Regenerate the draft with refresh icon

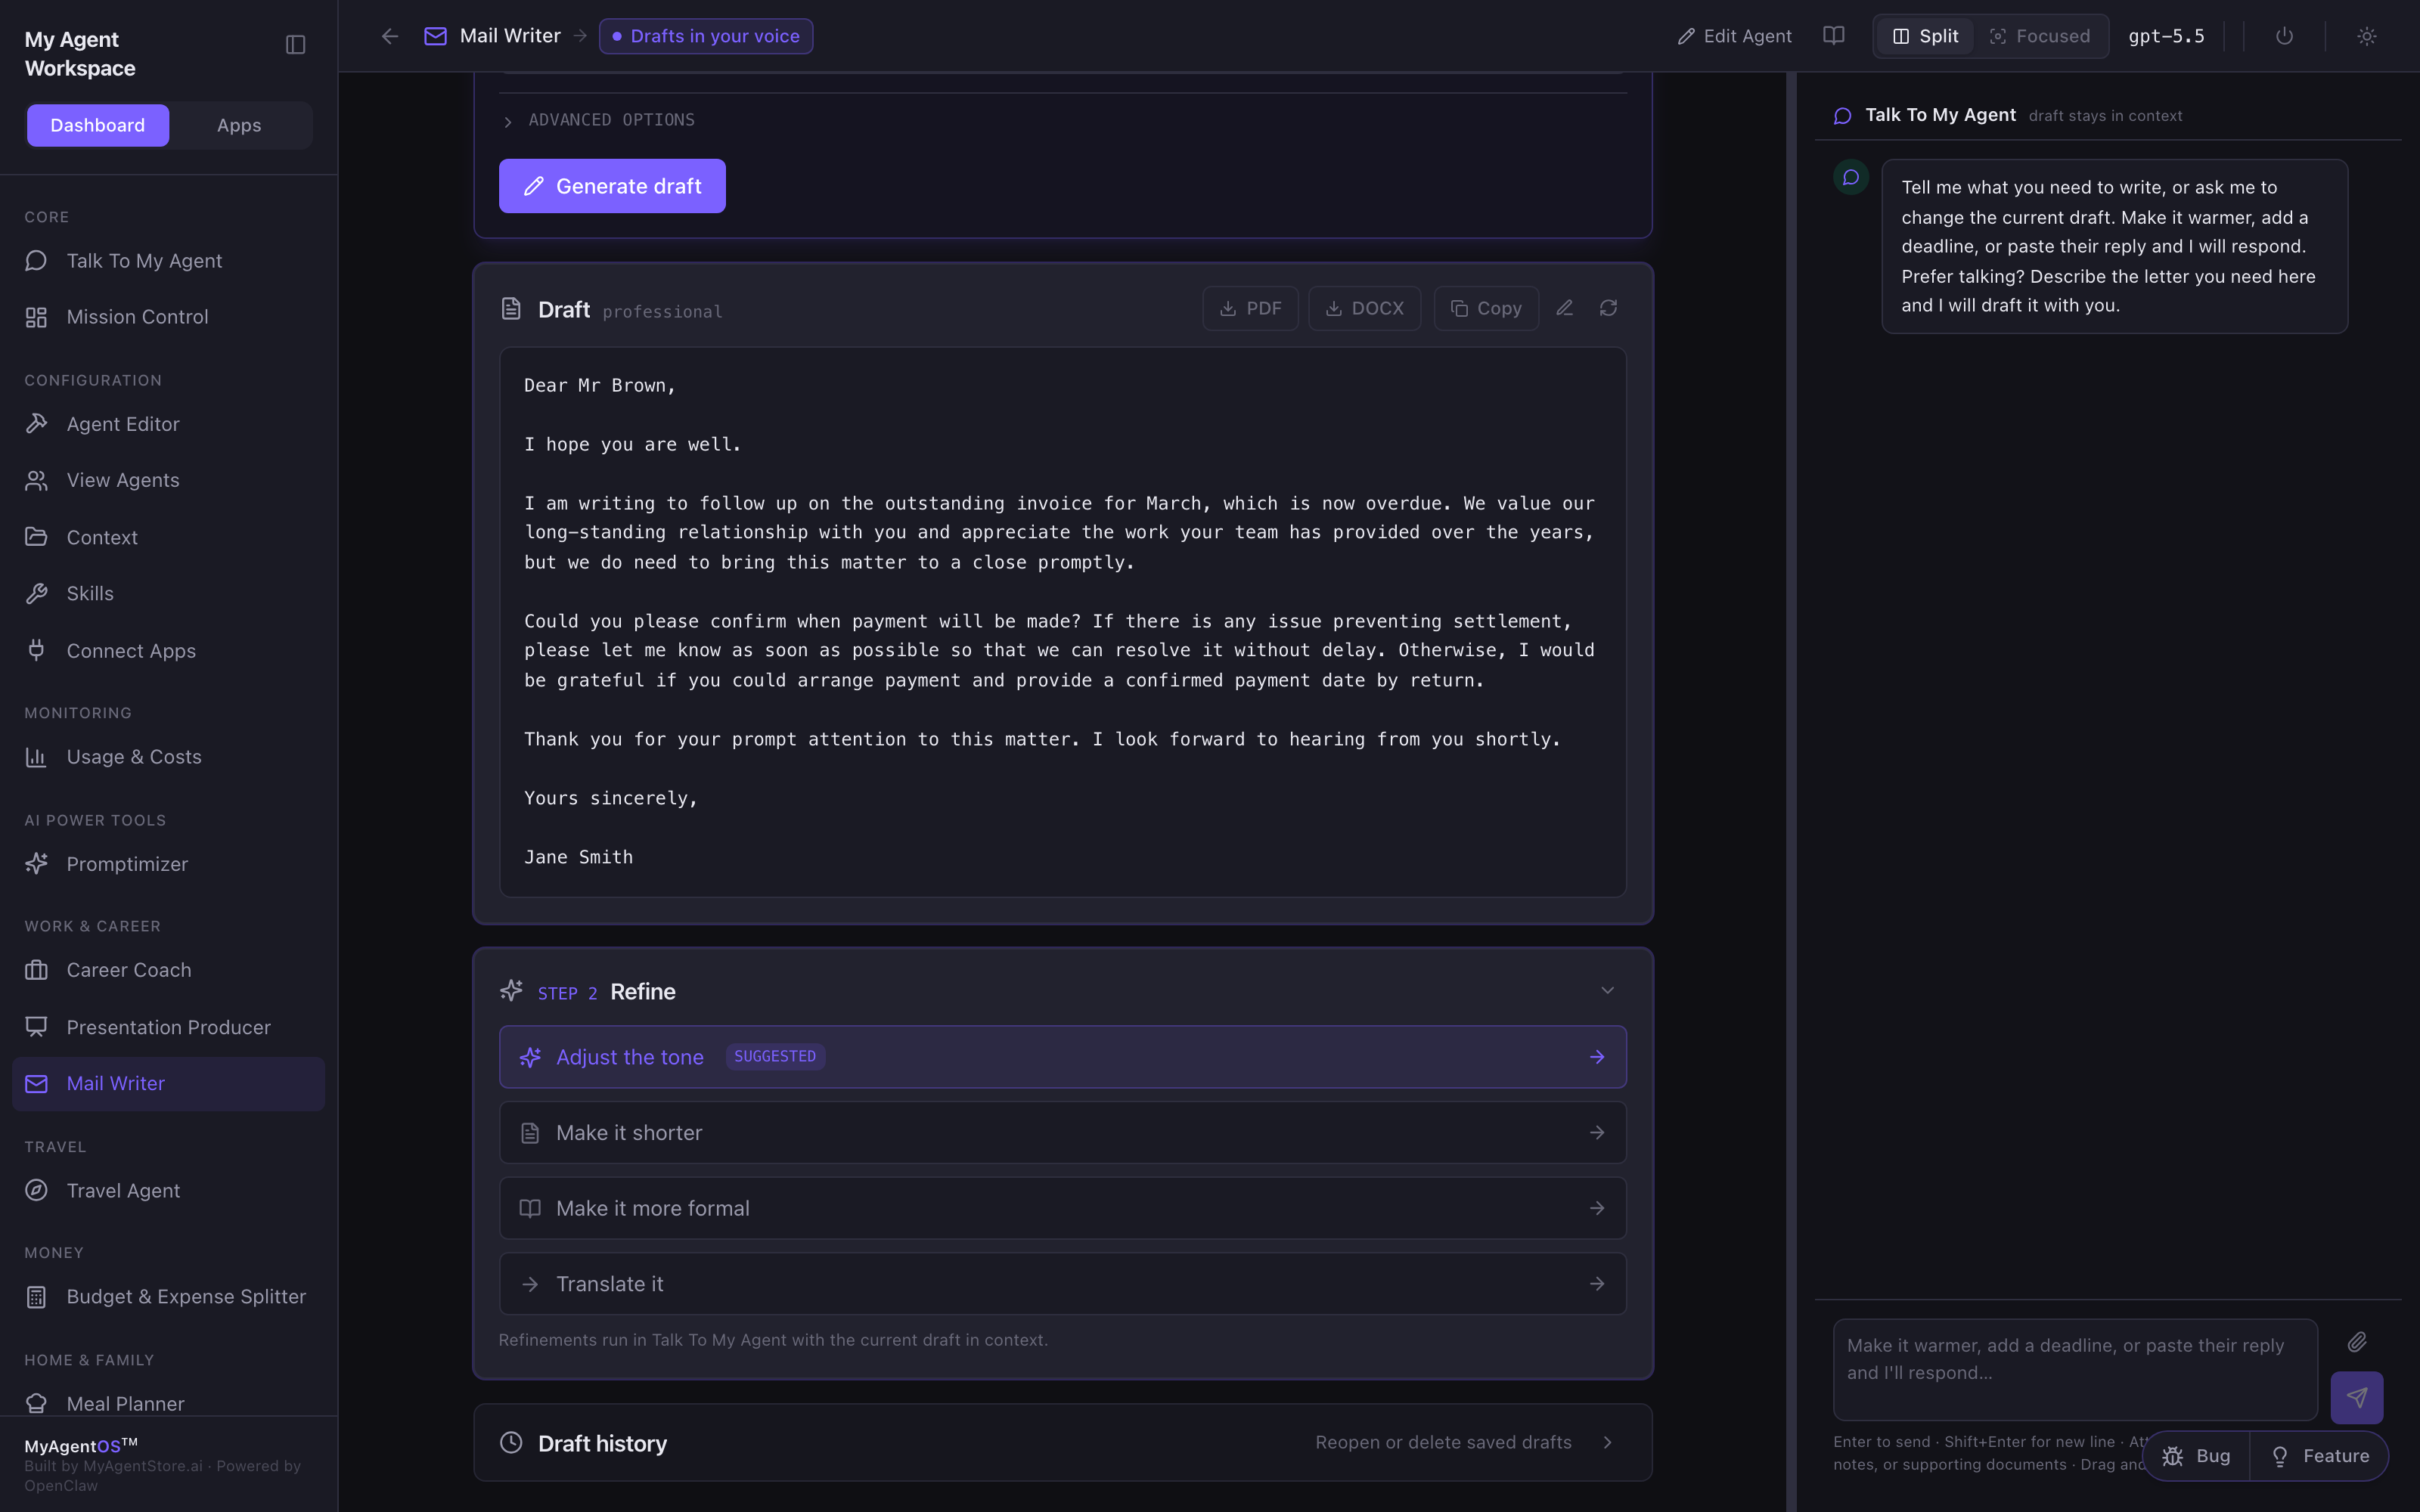[1608, 308]
